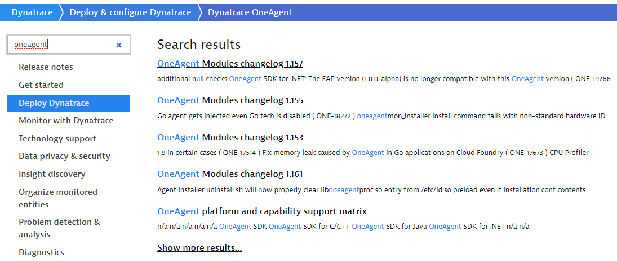The image size is (617, 261).
Task: Open OneAgent Modules changelog 1.155 result
Action: click(x=230, y=101)
